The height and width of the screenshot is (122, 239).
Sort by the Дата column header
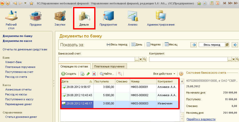[x=77, y=81]
